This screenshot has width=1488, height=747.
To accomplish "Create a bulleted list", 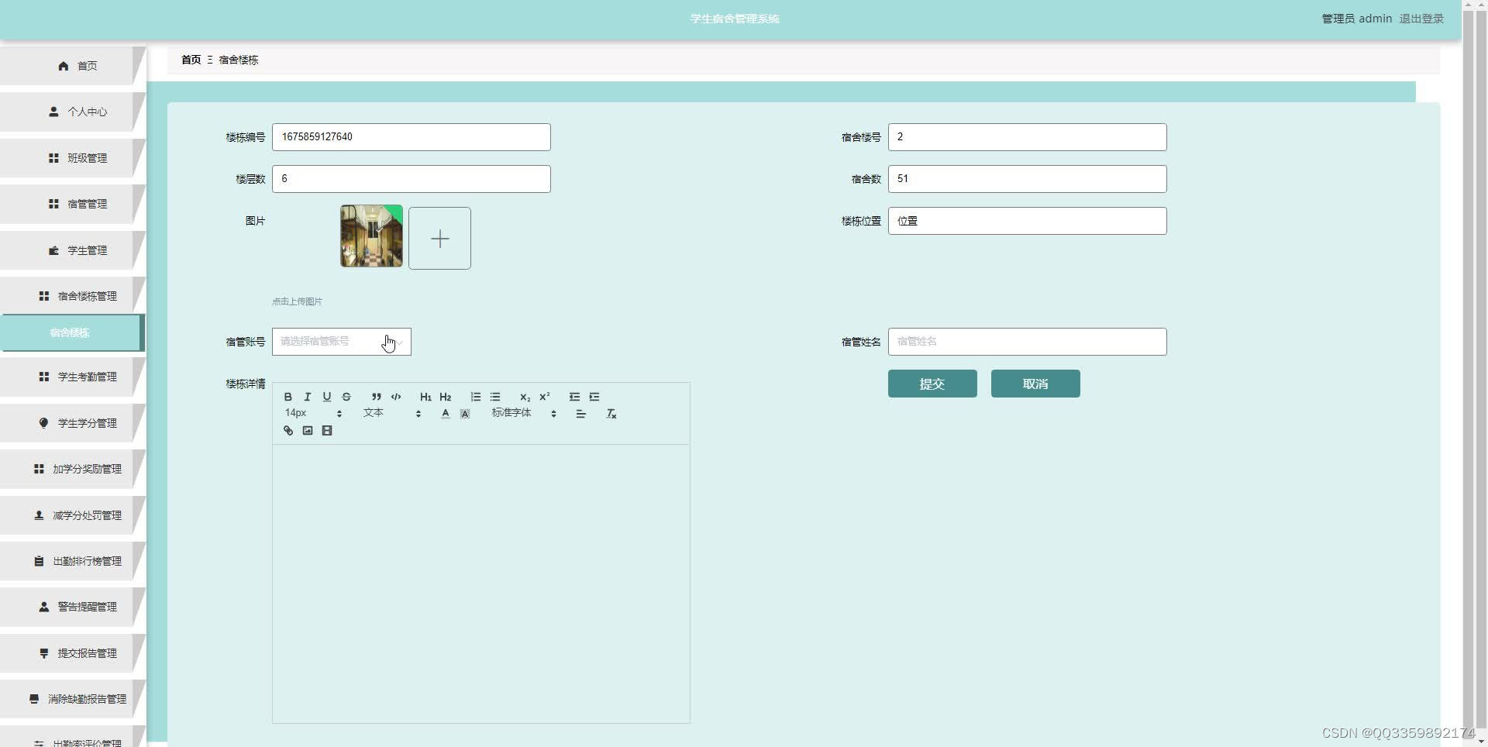I will pyautogui.click(x=495, y=397).
